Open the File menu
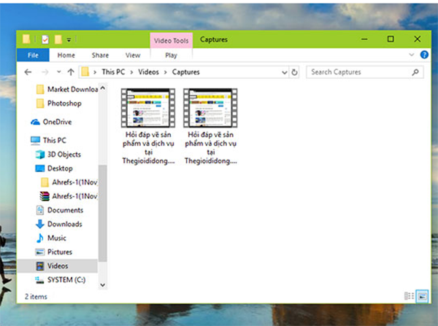Image resolution: width=438 pixels, height=326 pixels. point(33,55)
